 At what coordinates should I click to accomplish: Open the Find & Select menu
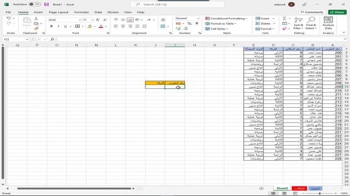[x=311, y=23]
